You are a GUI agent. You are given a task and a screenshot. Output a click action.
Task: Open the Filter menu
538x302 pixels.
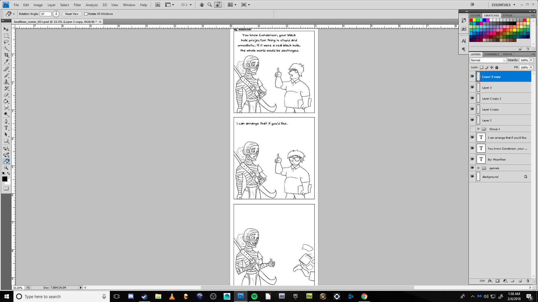pos(77,5)
